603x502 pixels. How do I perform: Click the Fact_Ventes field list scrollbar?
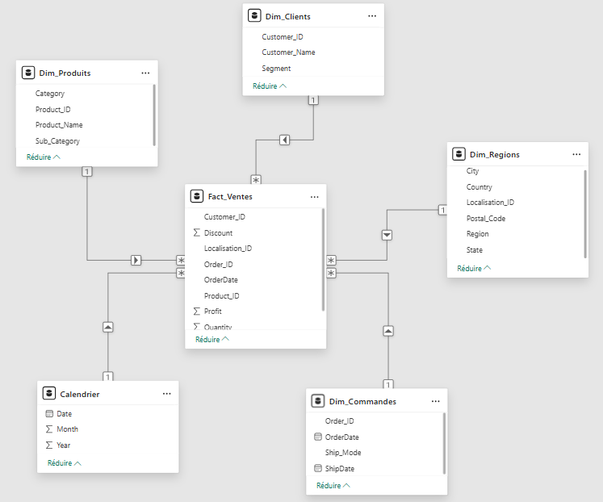(323, 259)
